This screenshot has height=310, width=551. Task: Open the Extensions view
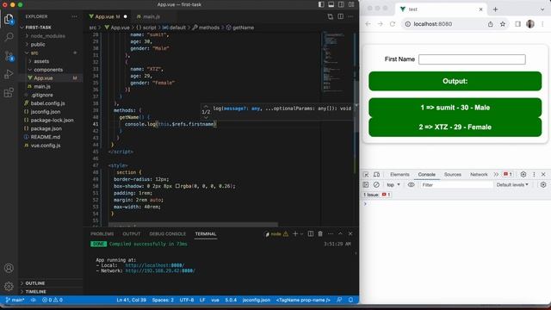pos(9,92)
